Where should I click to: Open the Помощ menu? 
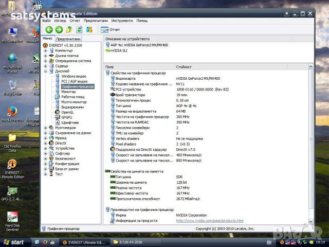[x=142, y=21]
